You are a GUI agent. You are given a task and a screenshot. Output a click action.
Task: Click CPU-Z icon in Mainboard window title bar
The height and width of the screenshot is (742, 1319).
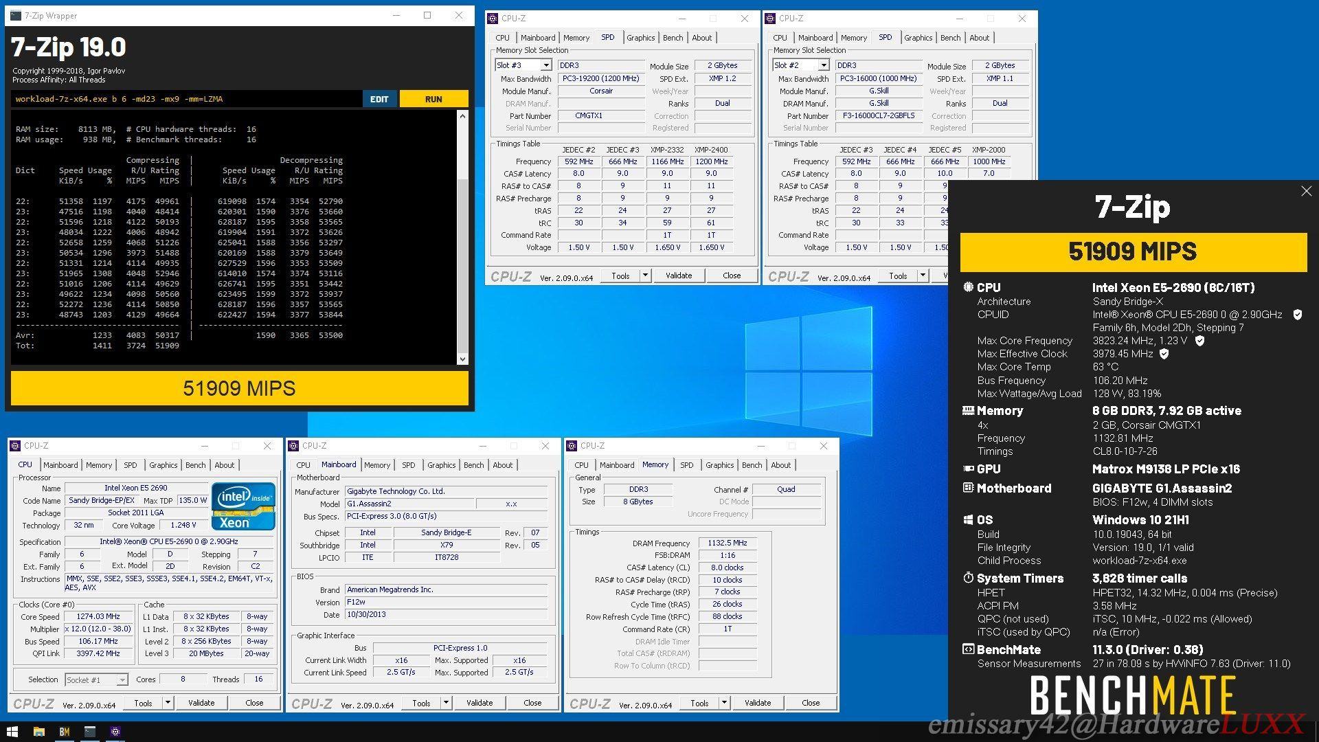(293, 446)
